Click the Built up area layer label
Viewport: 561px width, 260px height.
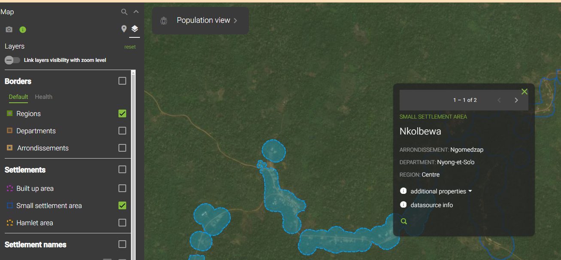coord(35,188)
